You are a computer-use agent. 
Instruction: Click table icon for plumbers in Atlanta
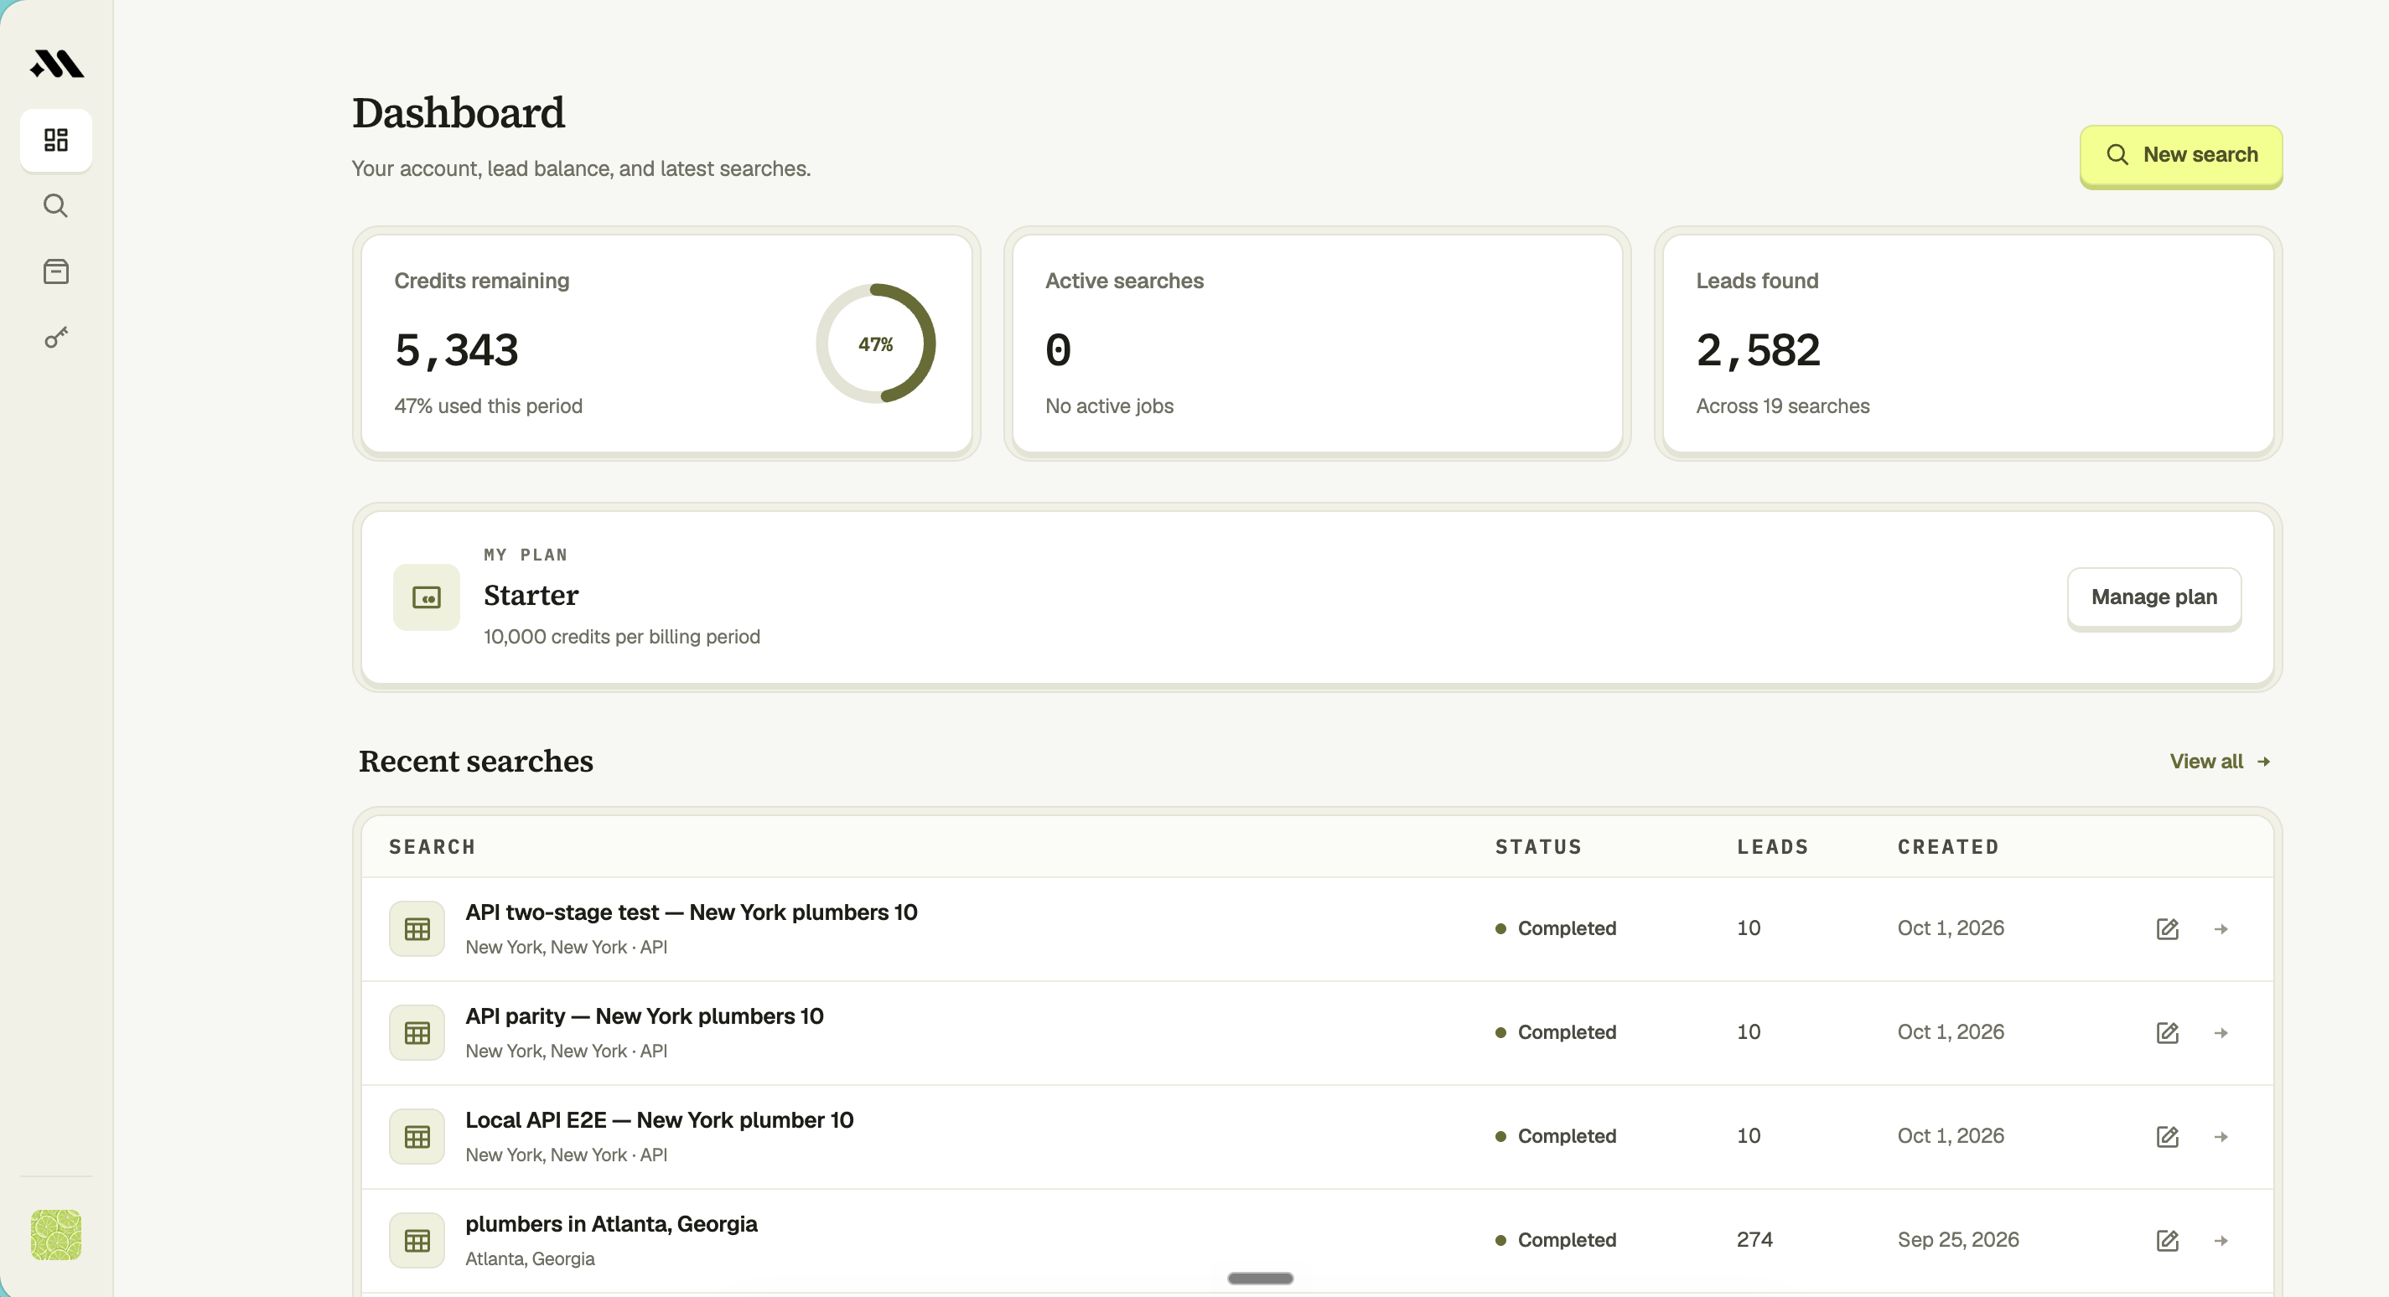(417, 1241)
